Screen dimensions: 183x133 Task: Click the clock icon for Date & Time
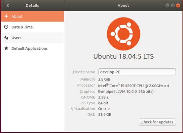click(6, 27)
